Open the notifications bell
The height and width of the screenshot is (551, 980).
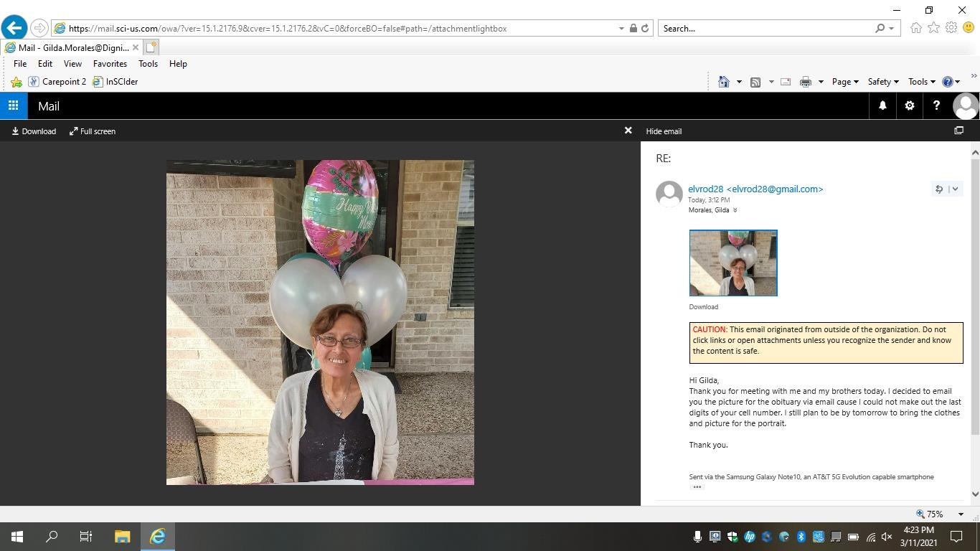(882, 105)
